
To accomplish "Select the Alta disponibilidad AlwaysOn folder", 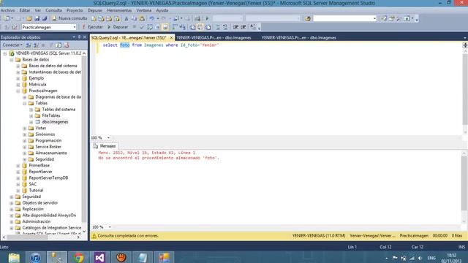I will coord(49,216).
